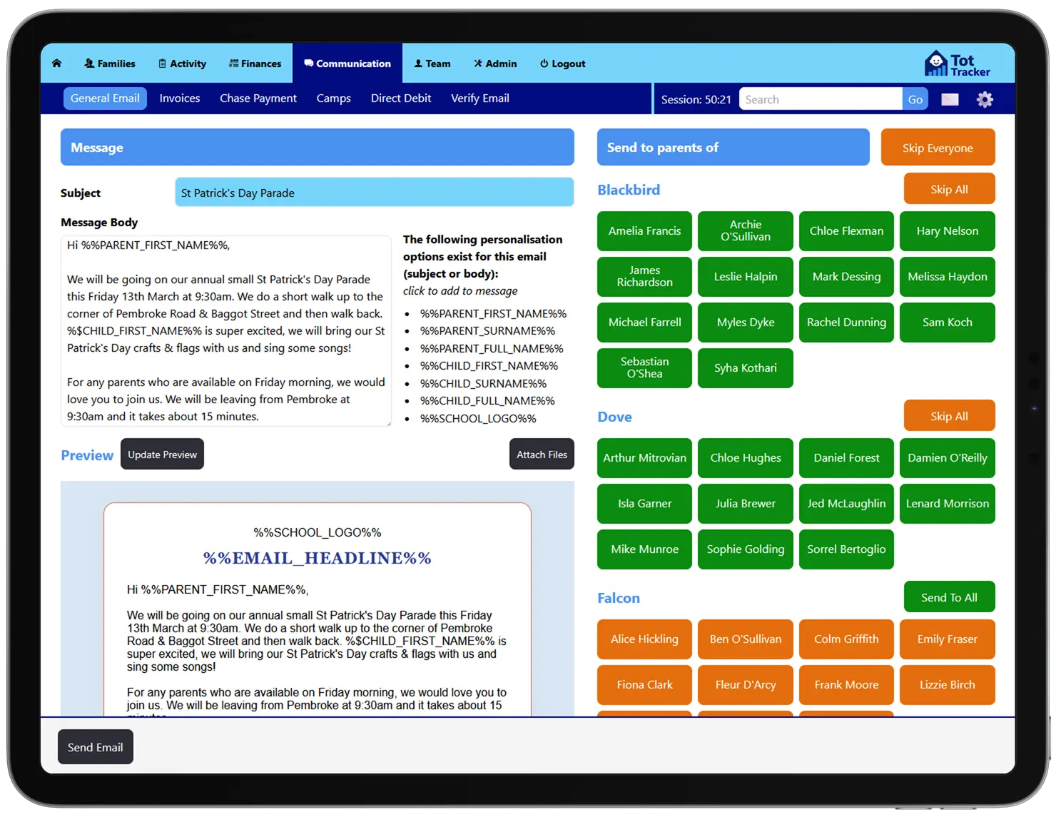Open the Team member icon
This screenshot has width=1056, height=817.
417,64
